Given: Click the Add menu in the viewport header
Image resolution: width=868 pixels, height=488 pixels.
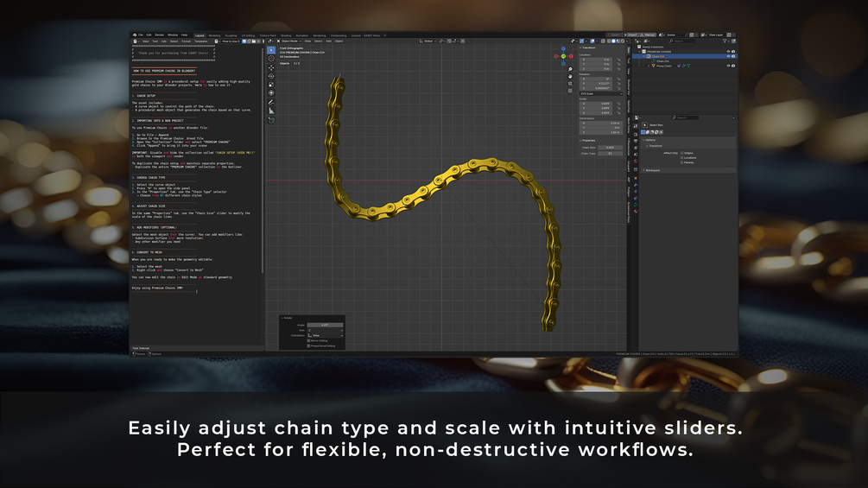Looking at the screenshot, I should [x=328, y=41].
